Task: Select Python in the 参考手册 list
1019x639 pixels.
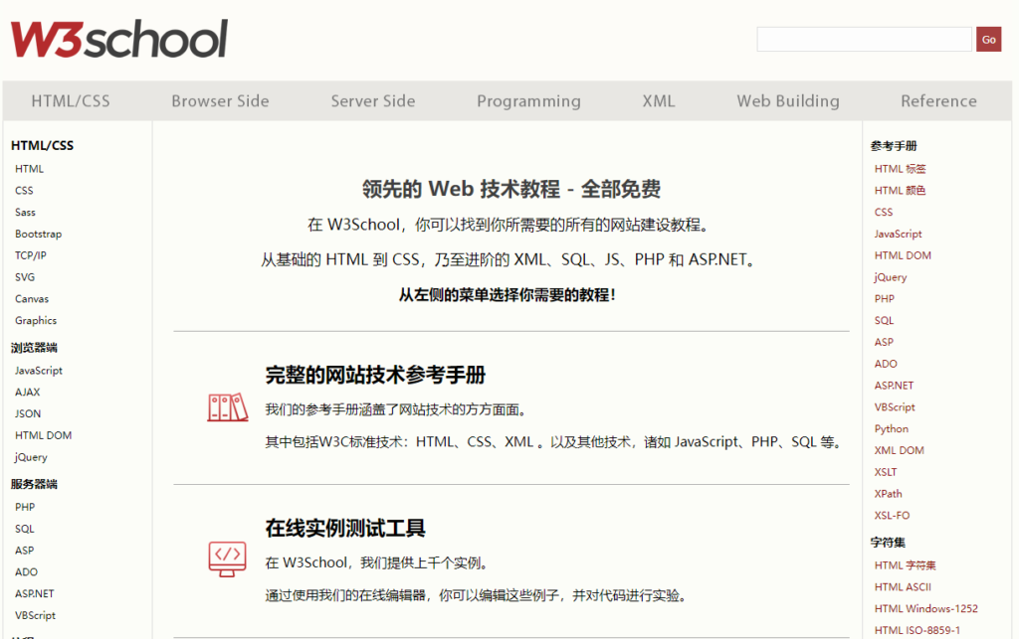Action: point(891,428)
